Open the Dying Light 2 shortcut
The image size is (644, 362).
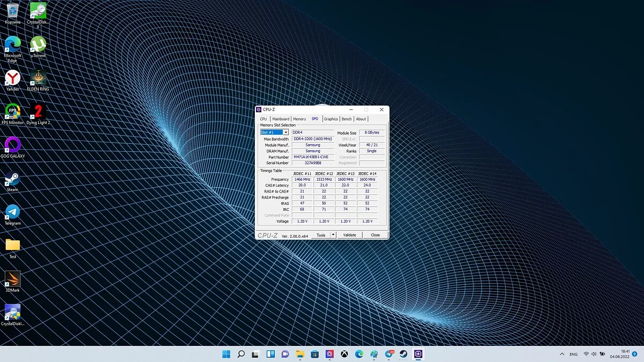[38, 112]
